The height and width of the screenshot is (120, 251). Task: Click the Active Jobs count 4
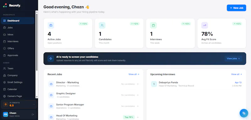(x=49, y=34)
